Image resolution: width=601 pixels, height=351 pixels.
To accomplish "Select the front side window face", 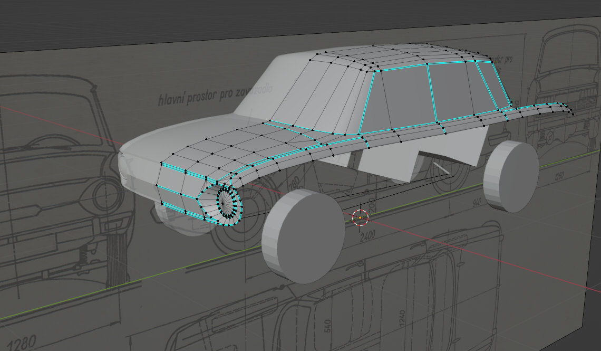I will tap(396, 99).
